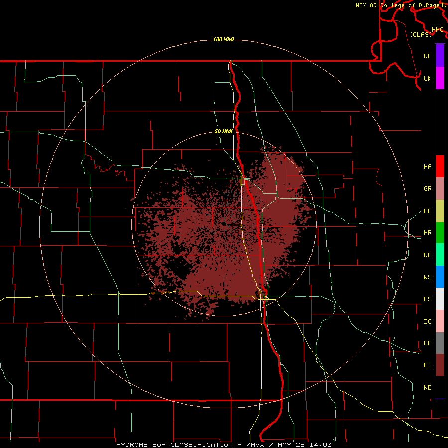448x448 pixels.
Task: Click the UK magenta legend swatch
Action: (x=440, y=78)
